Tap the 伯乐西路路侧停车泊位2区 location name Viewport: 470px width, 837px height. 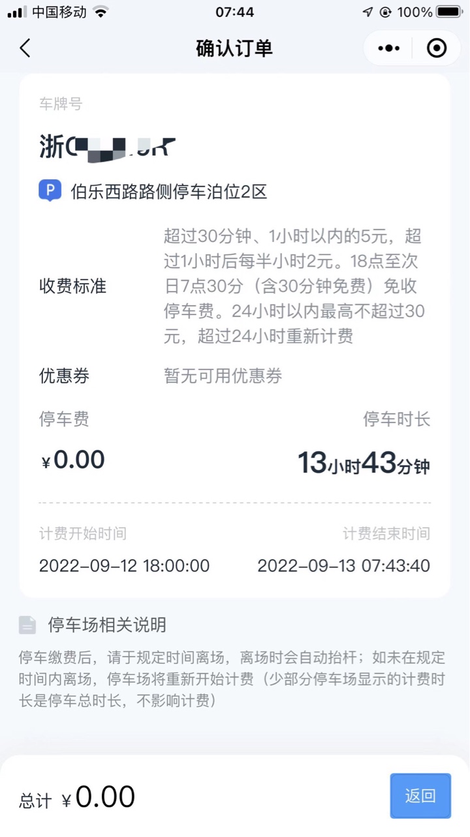(169, 192)
